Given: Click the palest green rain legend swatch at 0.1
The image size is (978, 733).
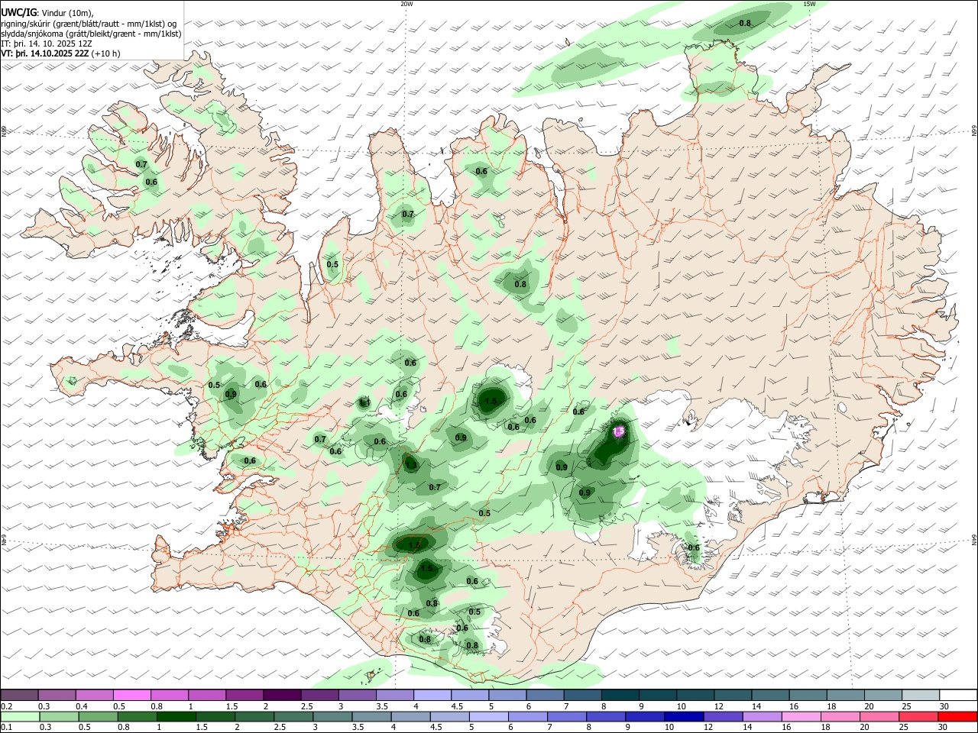Looking at the screenshot, I should point(19,717).
